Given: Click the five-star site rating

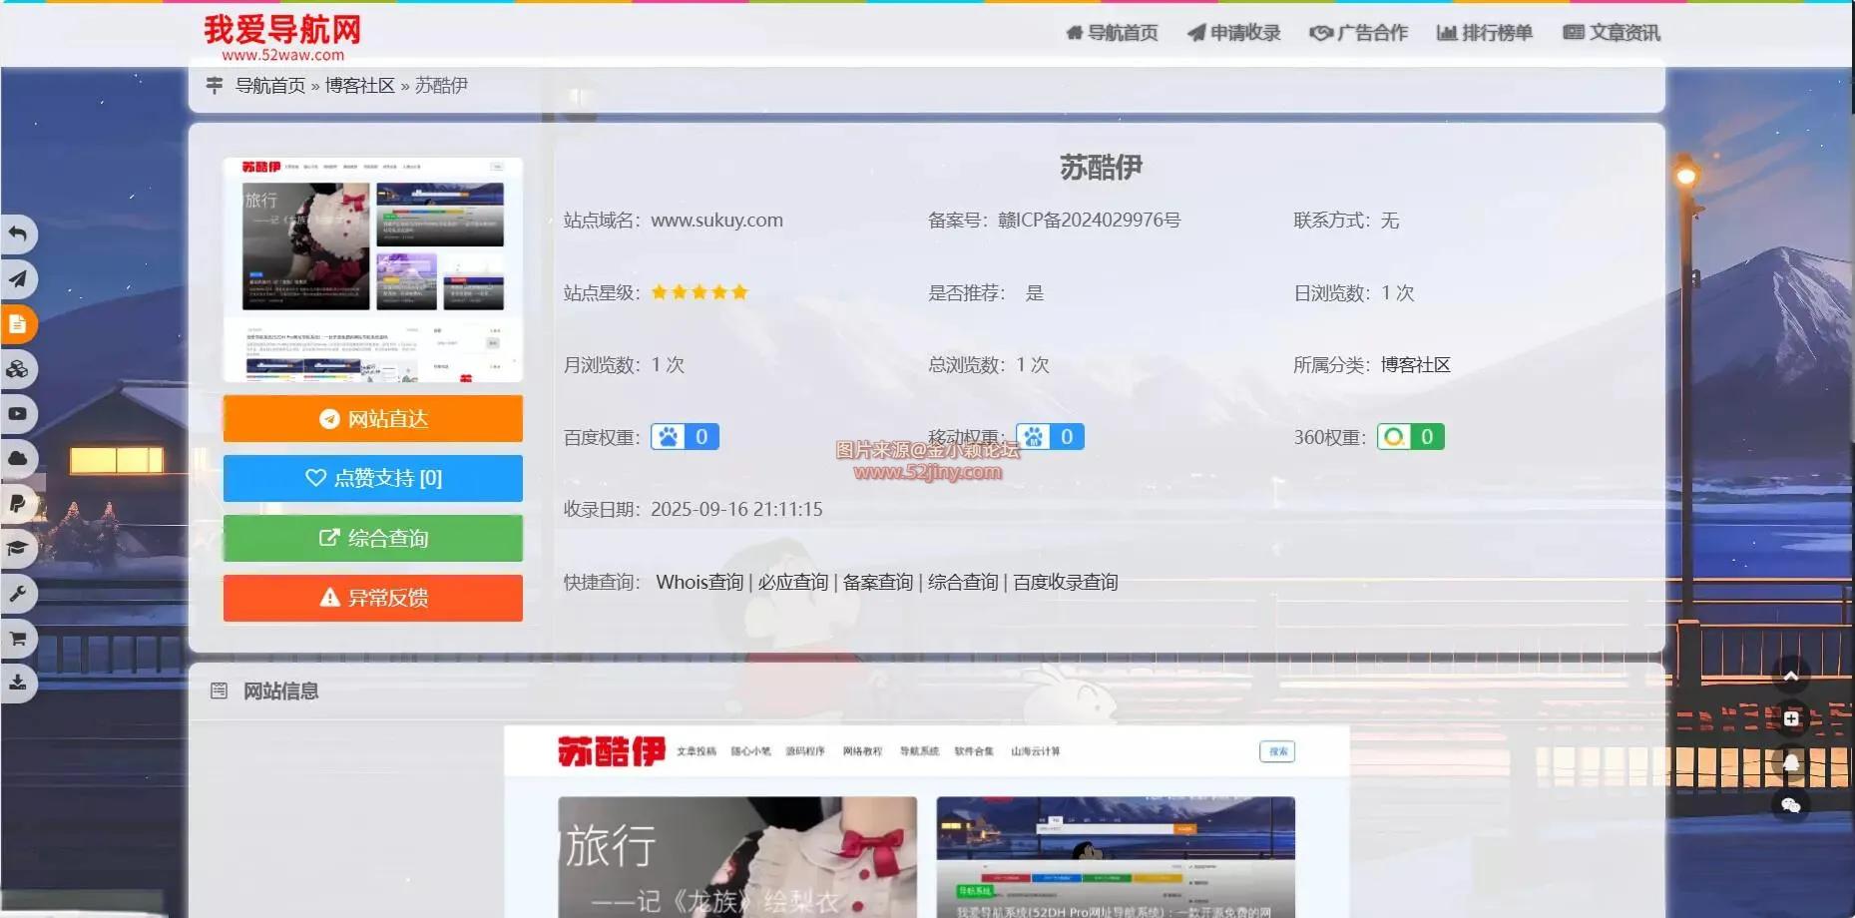Looking at the screenshot, I should tap(698, 291).
